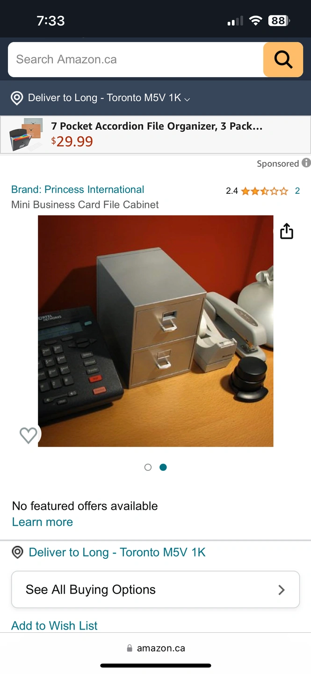Tap the accordion file organizer ad thumbnail
311x674 pixels.
(x=26, y=134)
